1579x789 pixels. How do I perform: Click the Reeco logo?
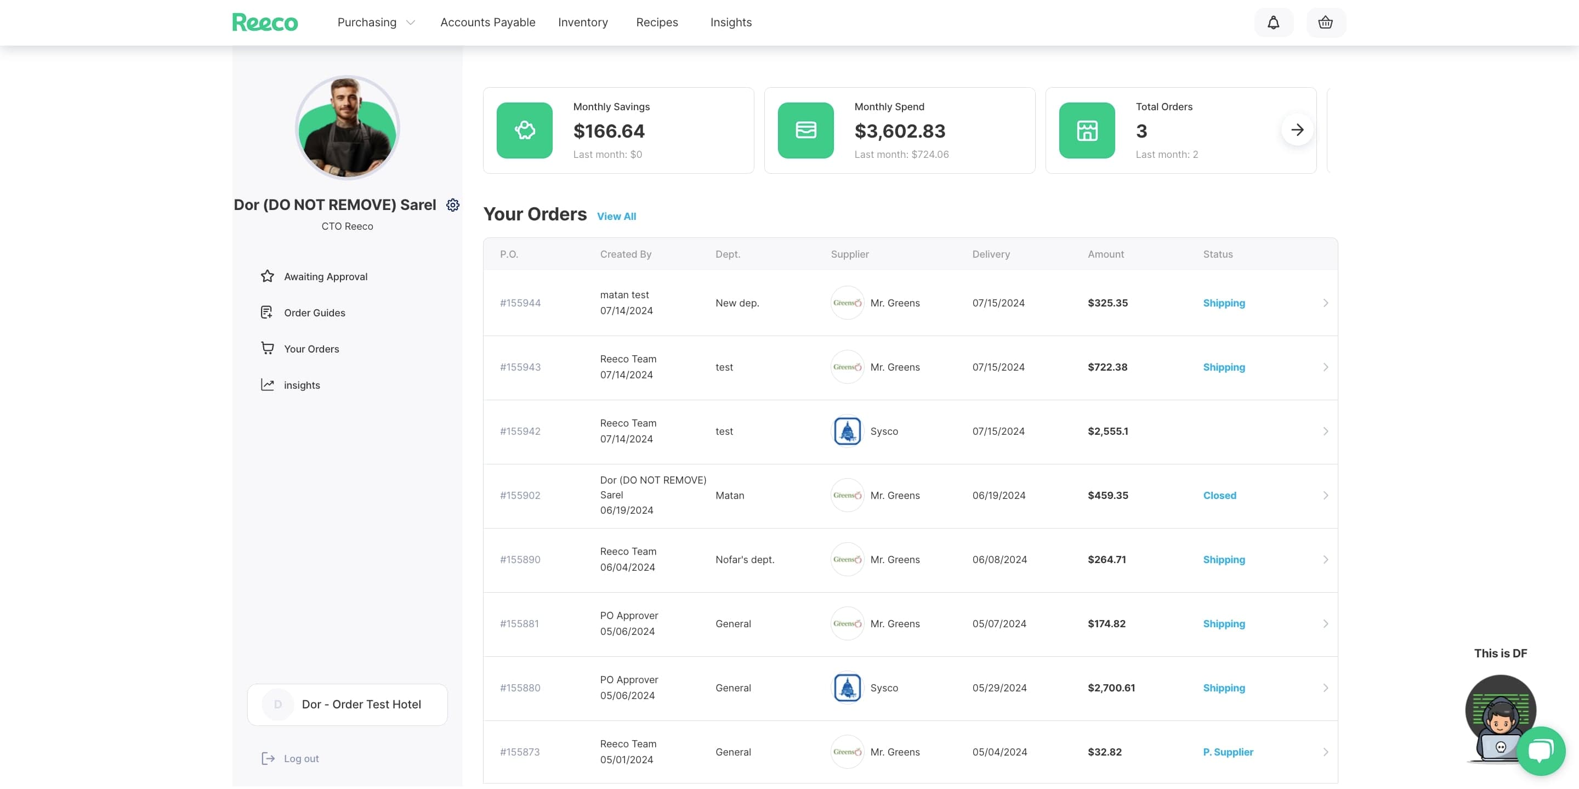pyautogui.click(x=265, y=22)
